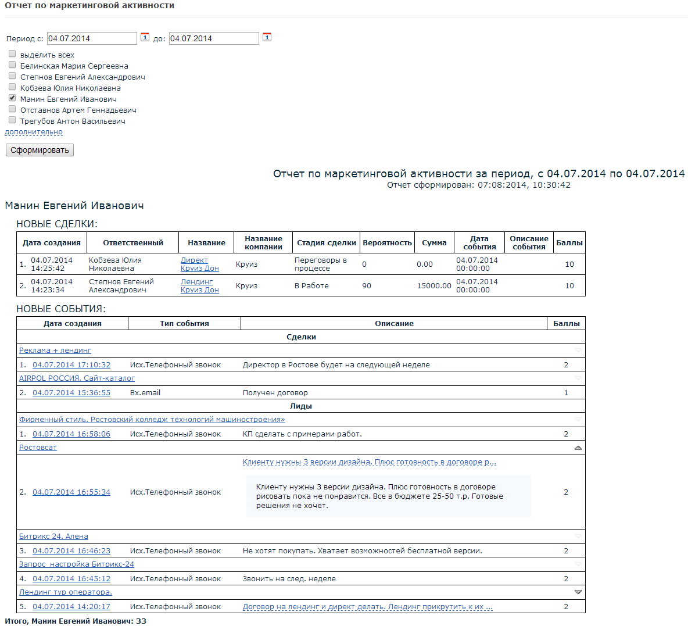Expand the Реклама + лендинг row arrow
688x626 pixels.
click(x=578, y=350)
